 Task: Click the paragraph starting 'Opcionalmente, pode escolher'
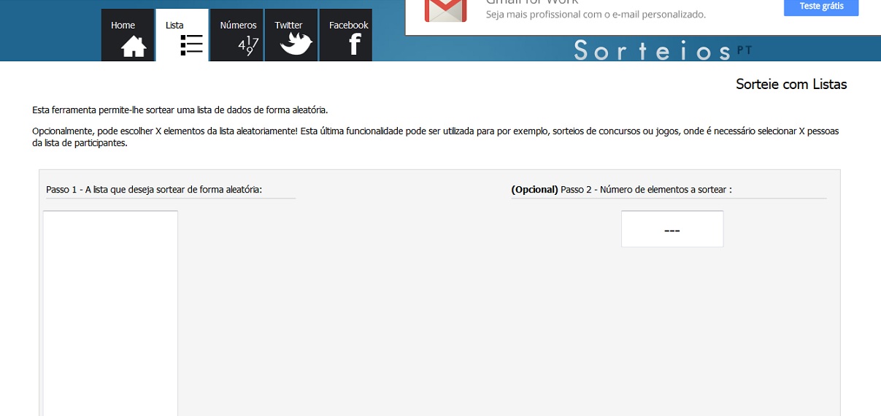coord(436,137)
